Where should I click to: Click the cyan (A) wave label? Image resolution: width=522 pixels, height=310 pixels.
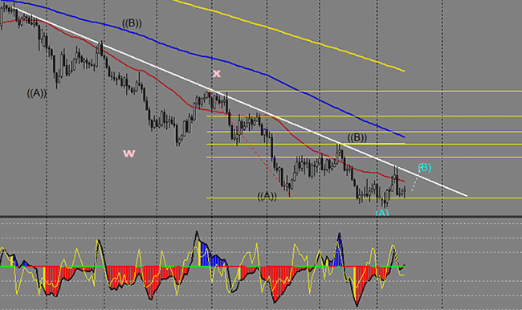click(x=382, y=213)
